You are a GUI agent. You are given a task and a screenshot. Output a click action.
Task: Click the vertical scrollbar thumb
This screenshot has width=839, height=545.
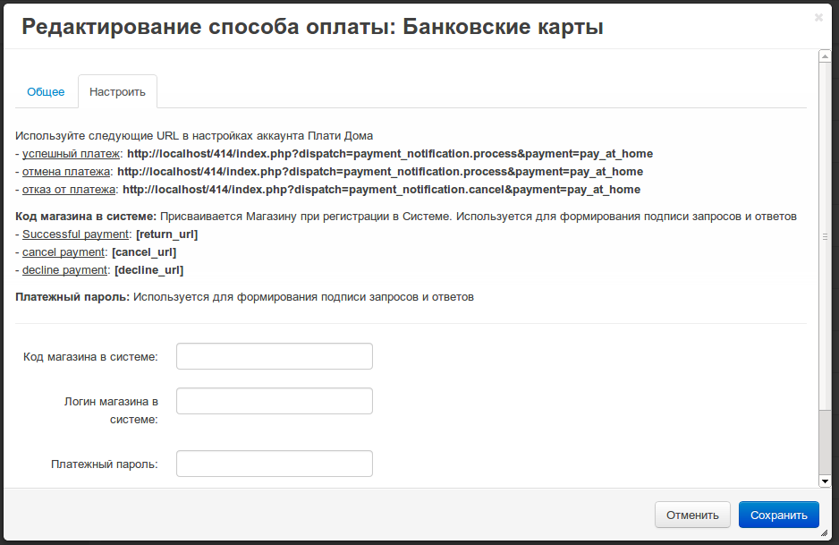point(825,237)
